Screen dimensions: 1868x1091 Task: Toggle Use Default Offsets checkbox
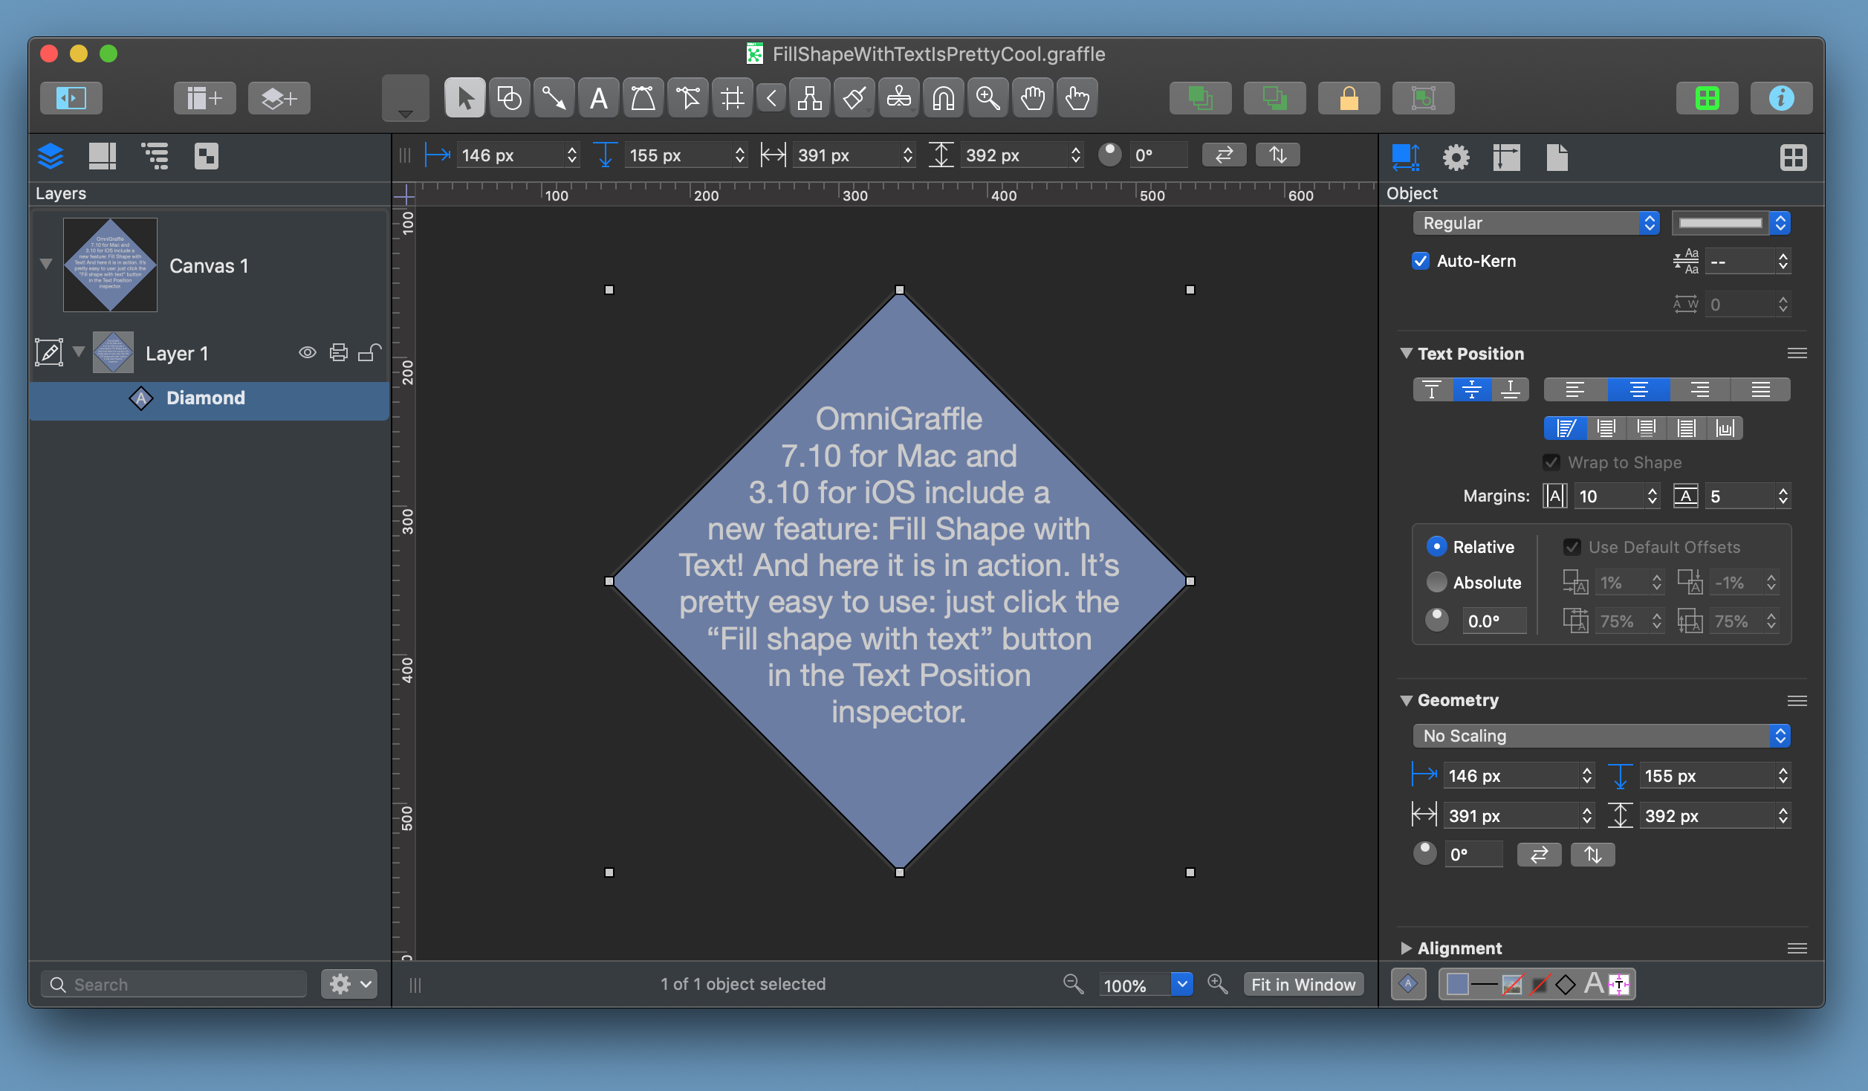point(1572,547)
